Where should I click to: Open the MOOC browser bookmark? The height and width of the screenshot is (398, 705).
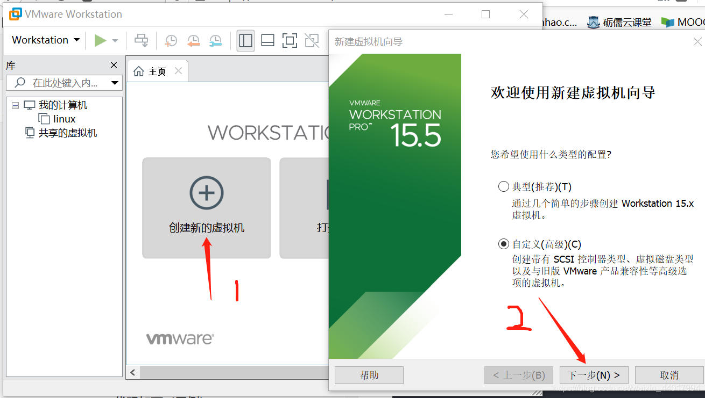(x=683, y=23)
